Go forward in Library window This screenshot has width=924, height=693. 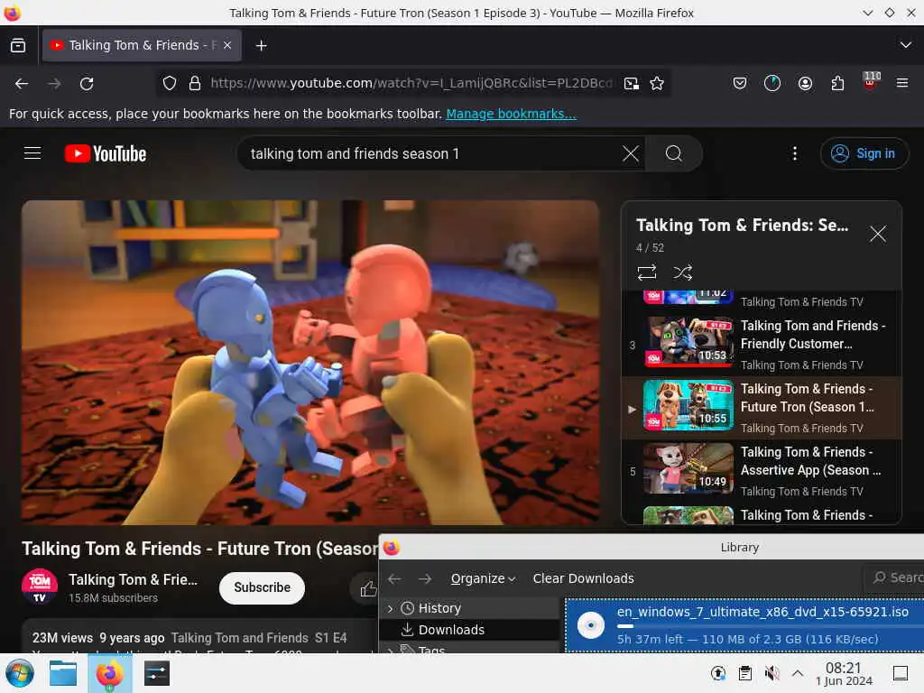425,578
